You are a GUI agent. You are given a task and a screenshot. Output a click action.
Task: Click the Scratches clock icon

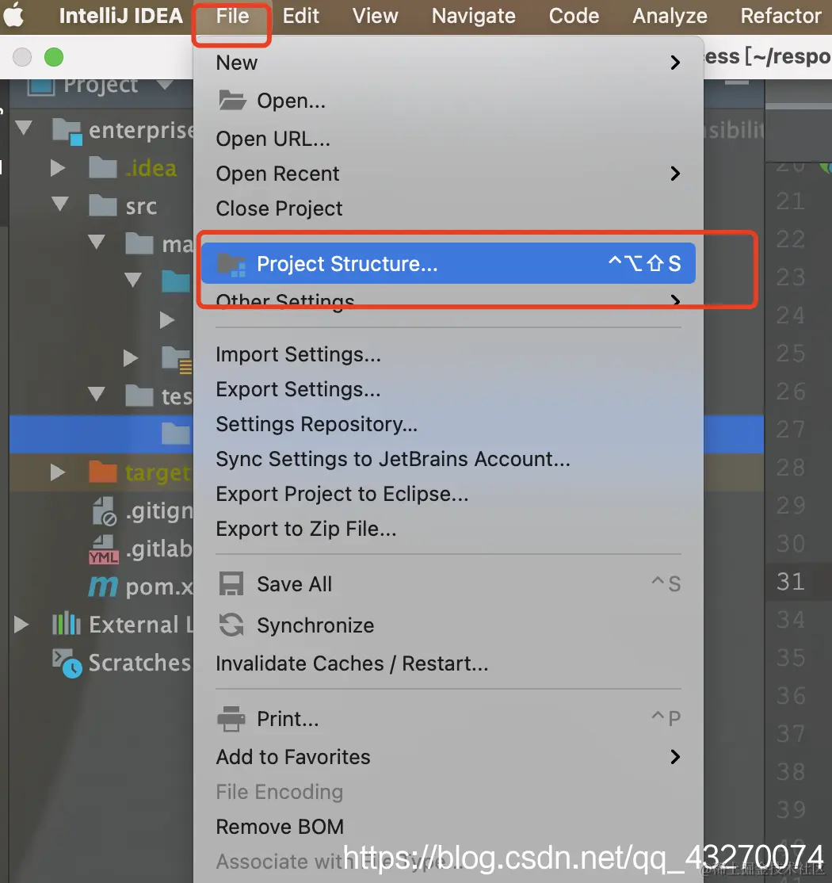point(67,663)
